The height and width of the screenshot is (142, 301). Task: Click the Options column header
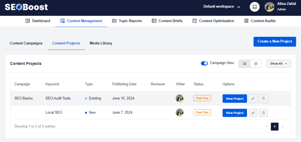click(228, 84)
